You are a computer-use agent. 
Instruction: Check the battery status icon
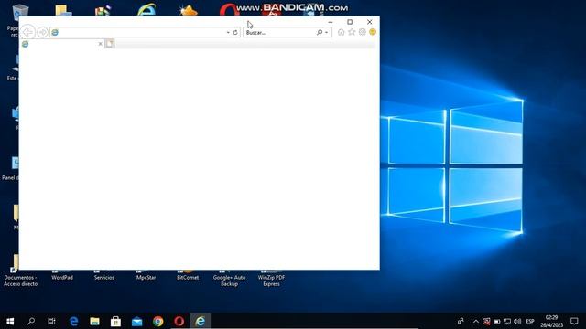point(496,321)
